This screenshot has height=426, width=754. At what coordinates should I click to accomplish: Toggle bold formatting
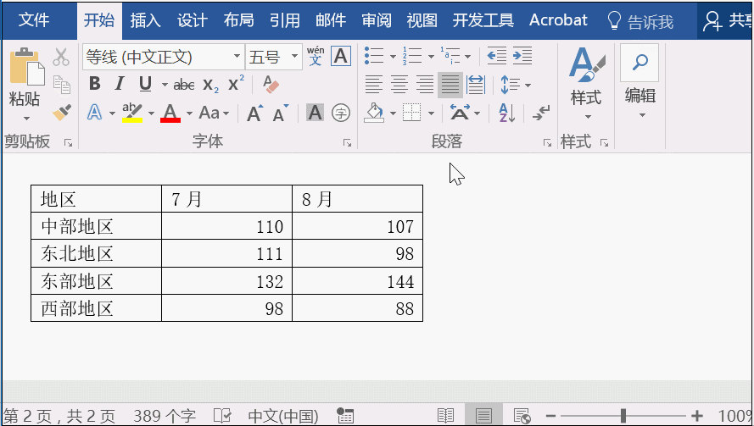click(95, 85)
